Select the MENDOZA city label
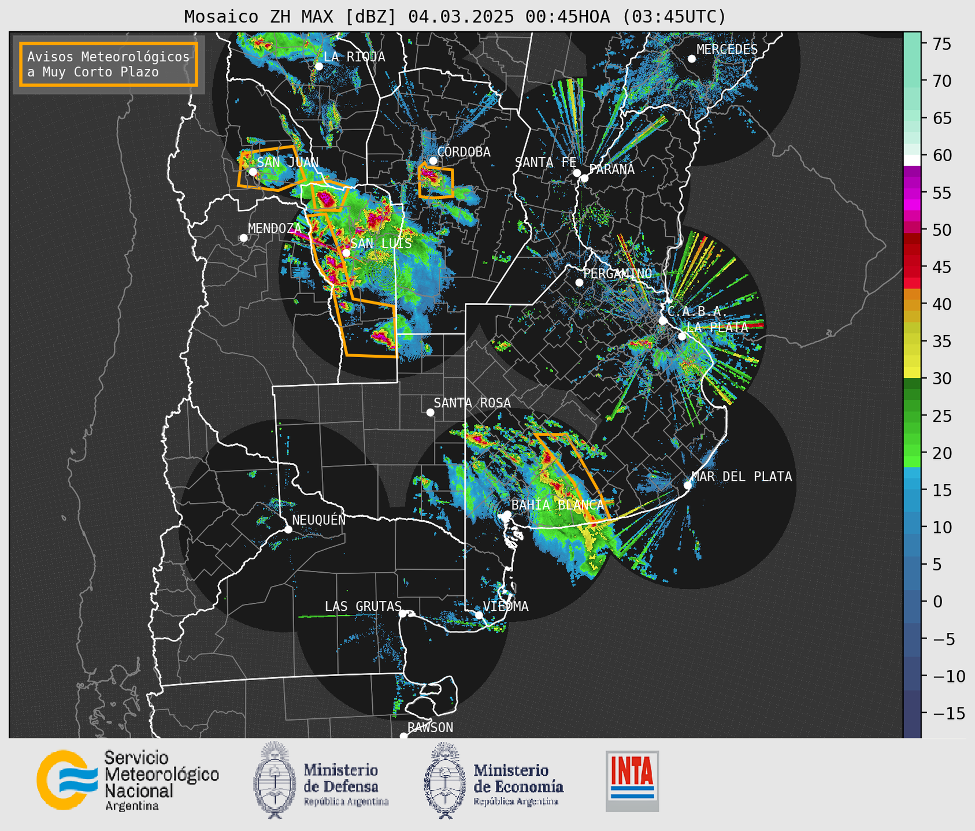The width and height of the screenshot is (975, 831). pos(275,228)
